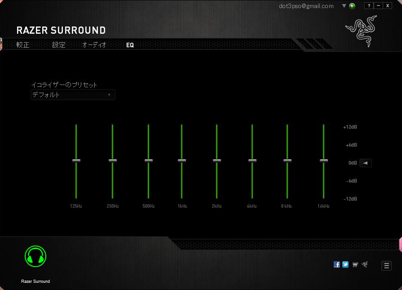This screenshot has width=402, height=290.
Task: Close the window with the X button
Action: tap(388, 6)
